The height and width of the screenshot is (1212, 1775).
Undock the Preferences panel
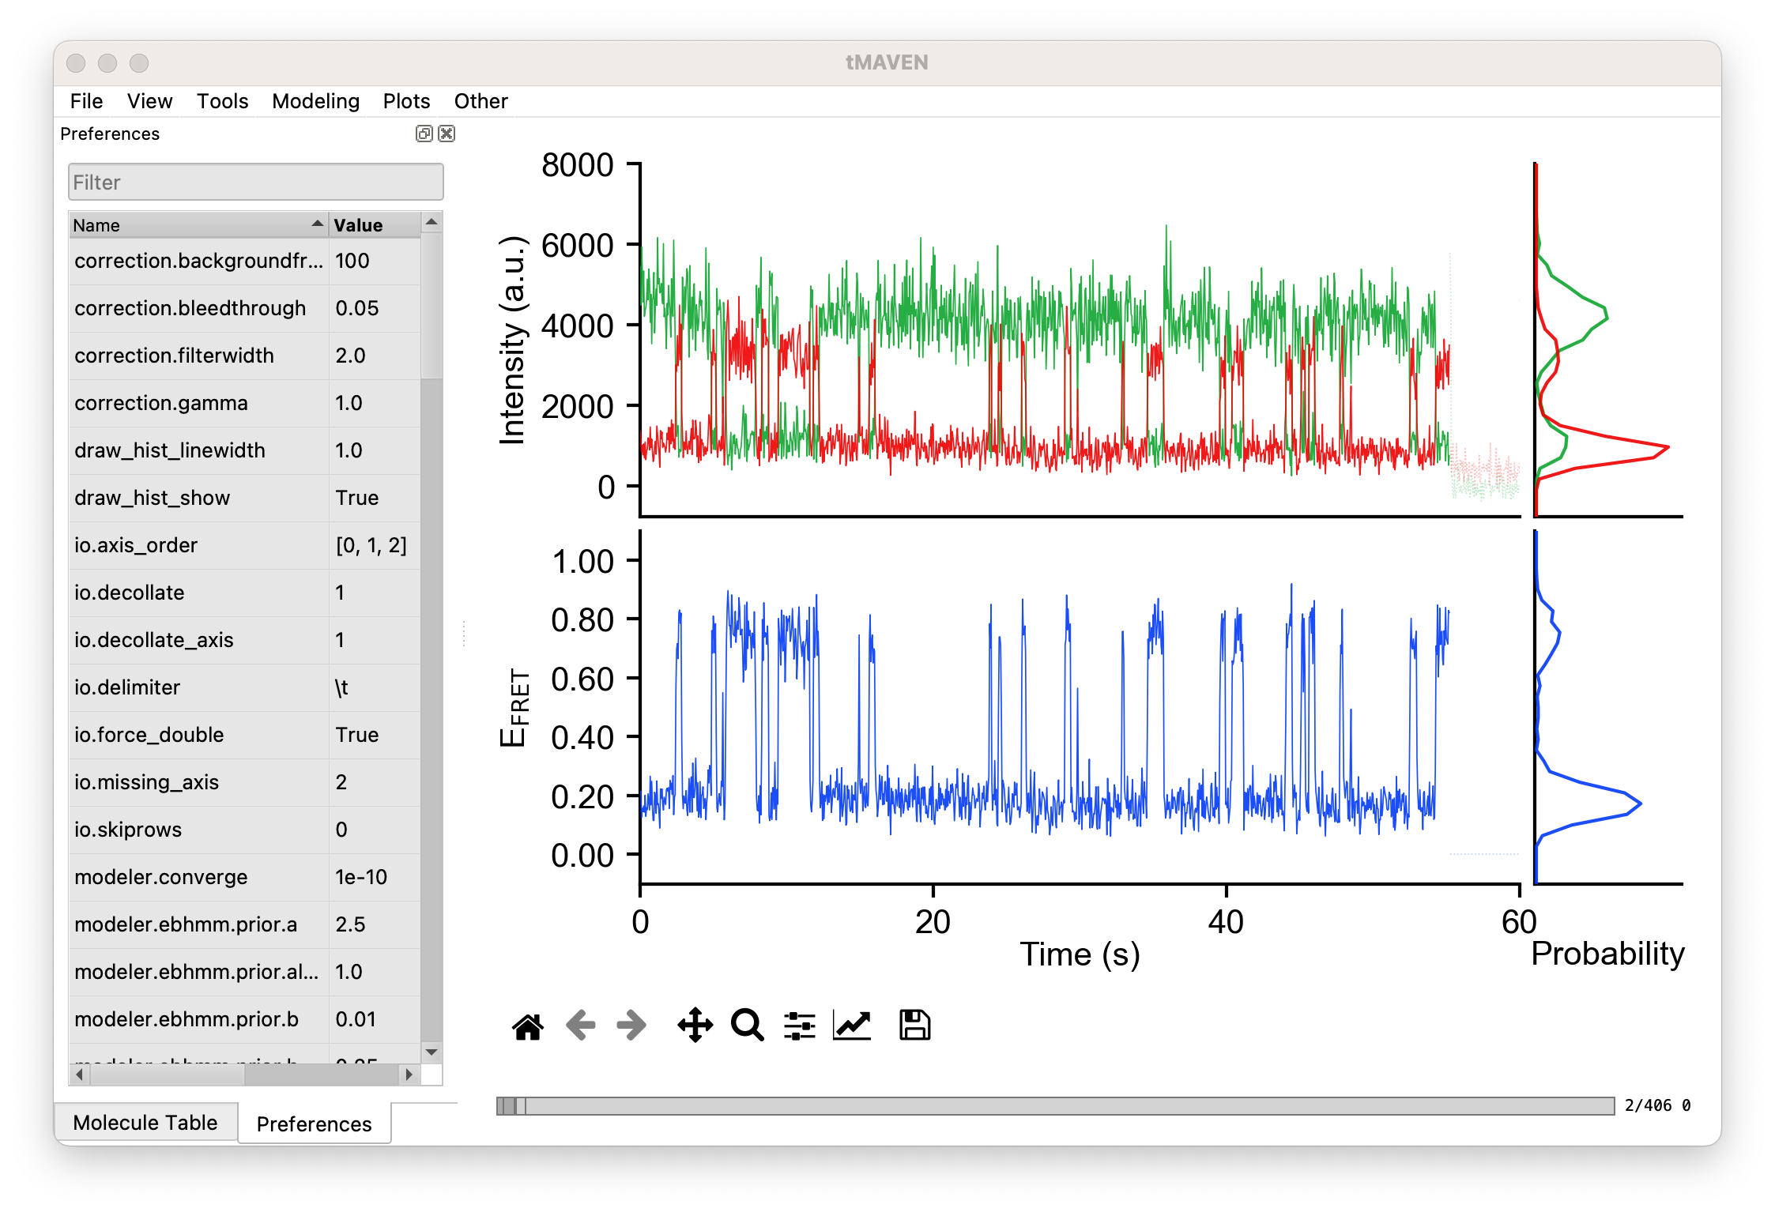[x=424, y=134]
